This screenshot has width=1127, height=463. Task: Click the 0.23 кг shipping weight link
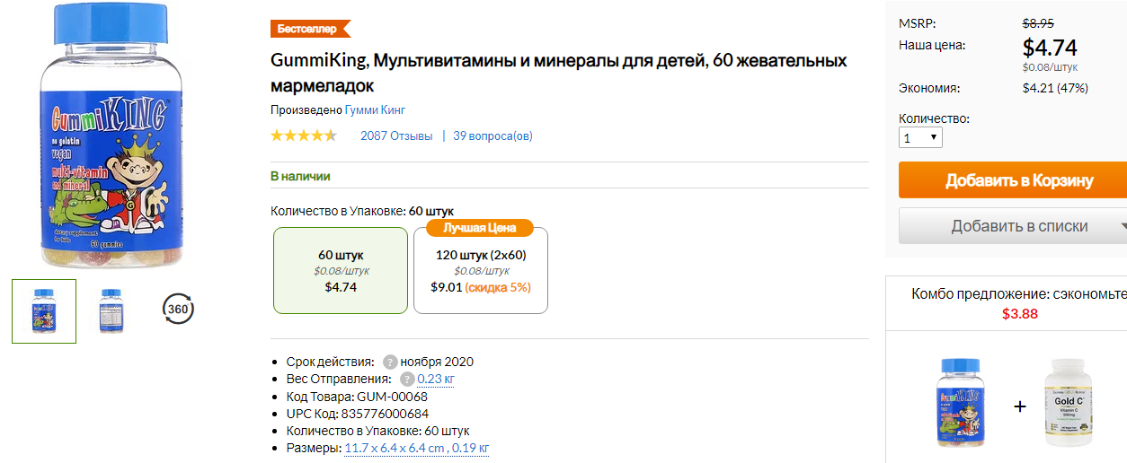436,380
